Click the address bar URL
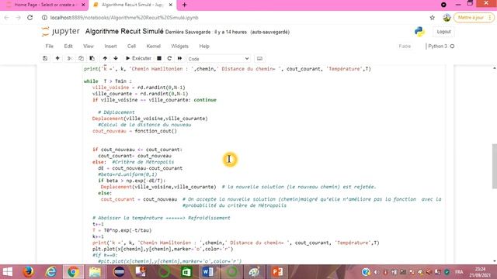The height and width of the screenshot is (279, 497). 124,18
